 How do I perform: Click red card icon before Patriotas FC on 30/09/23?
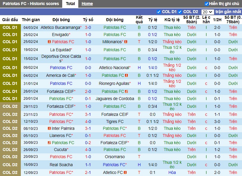click(49, 143)
